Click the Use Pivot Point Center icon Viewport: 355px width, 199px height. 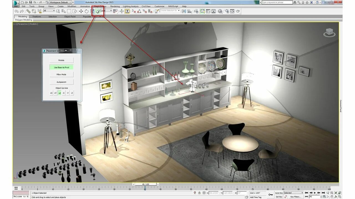[115, 11]
